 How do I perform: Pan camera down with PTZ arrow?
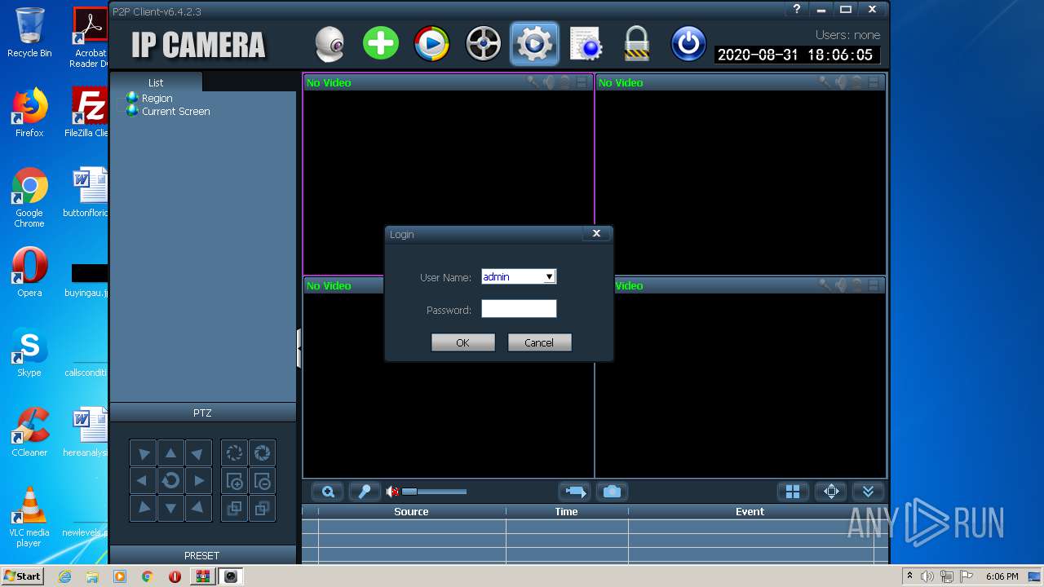tap(170, 509)
